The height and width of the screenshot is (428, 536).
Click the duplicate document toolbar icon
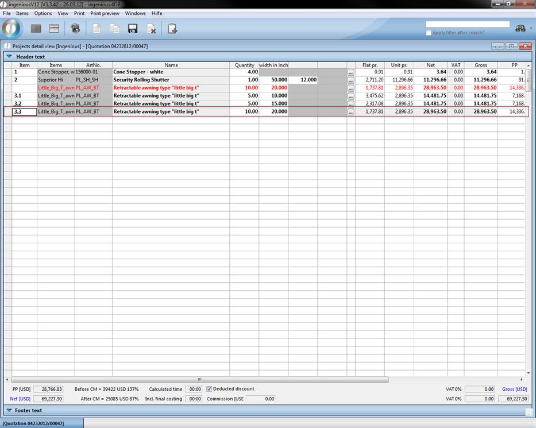click(115, 29)
